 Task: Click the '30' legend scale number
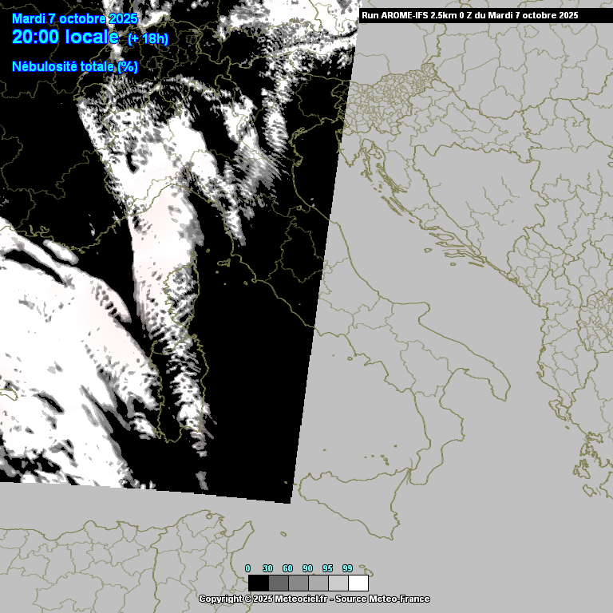click(x=268, y=568)
